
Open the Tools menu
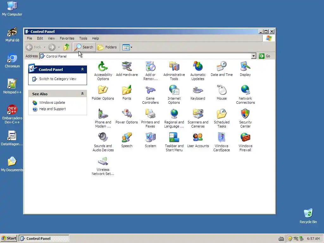click(83, 38)
